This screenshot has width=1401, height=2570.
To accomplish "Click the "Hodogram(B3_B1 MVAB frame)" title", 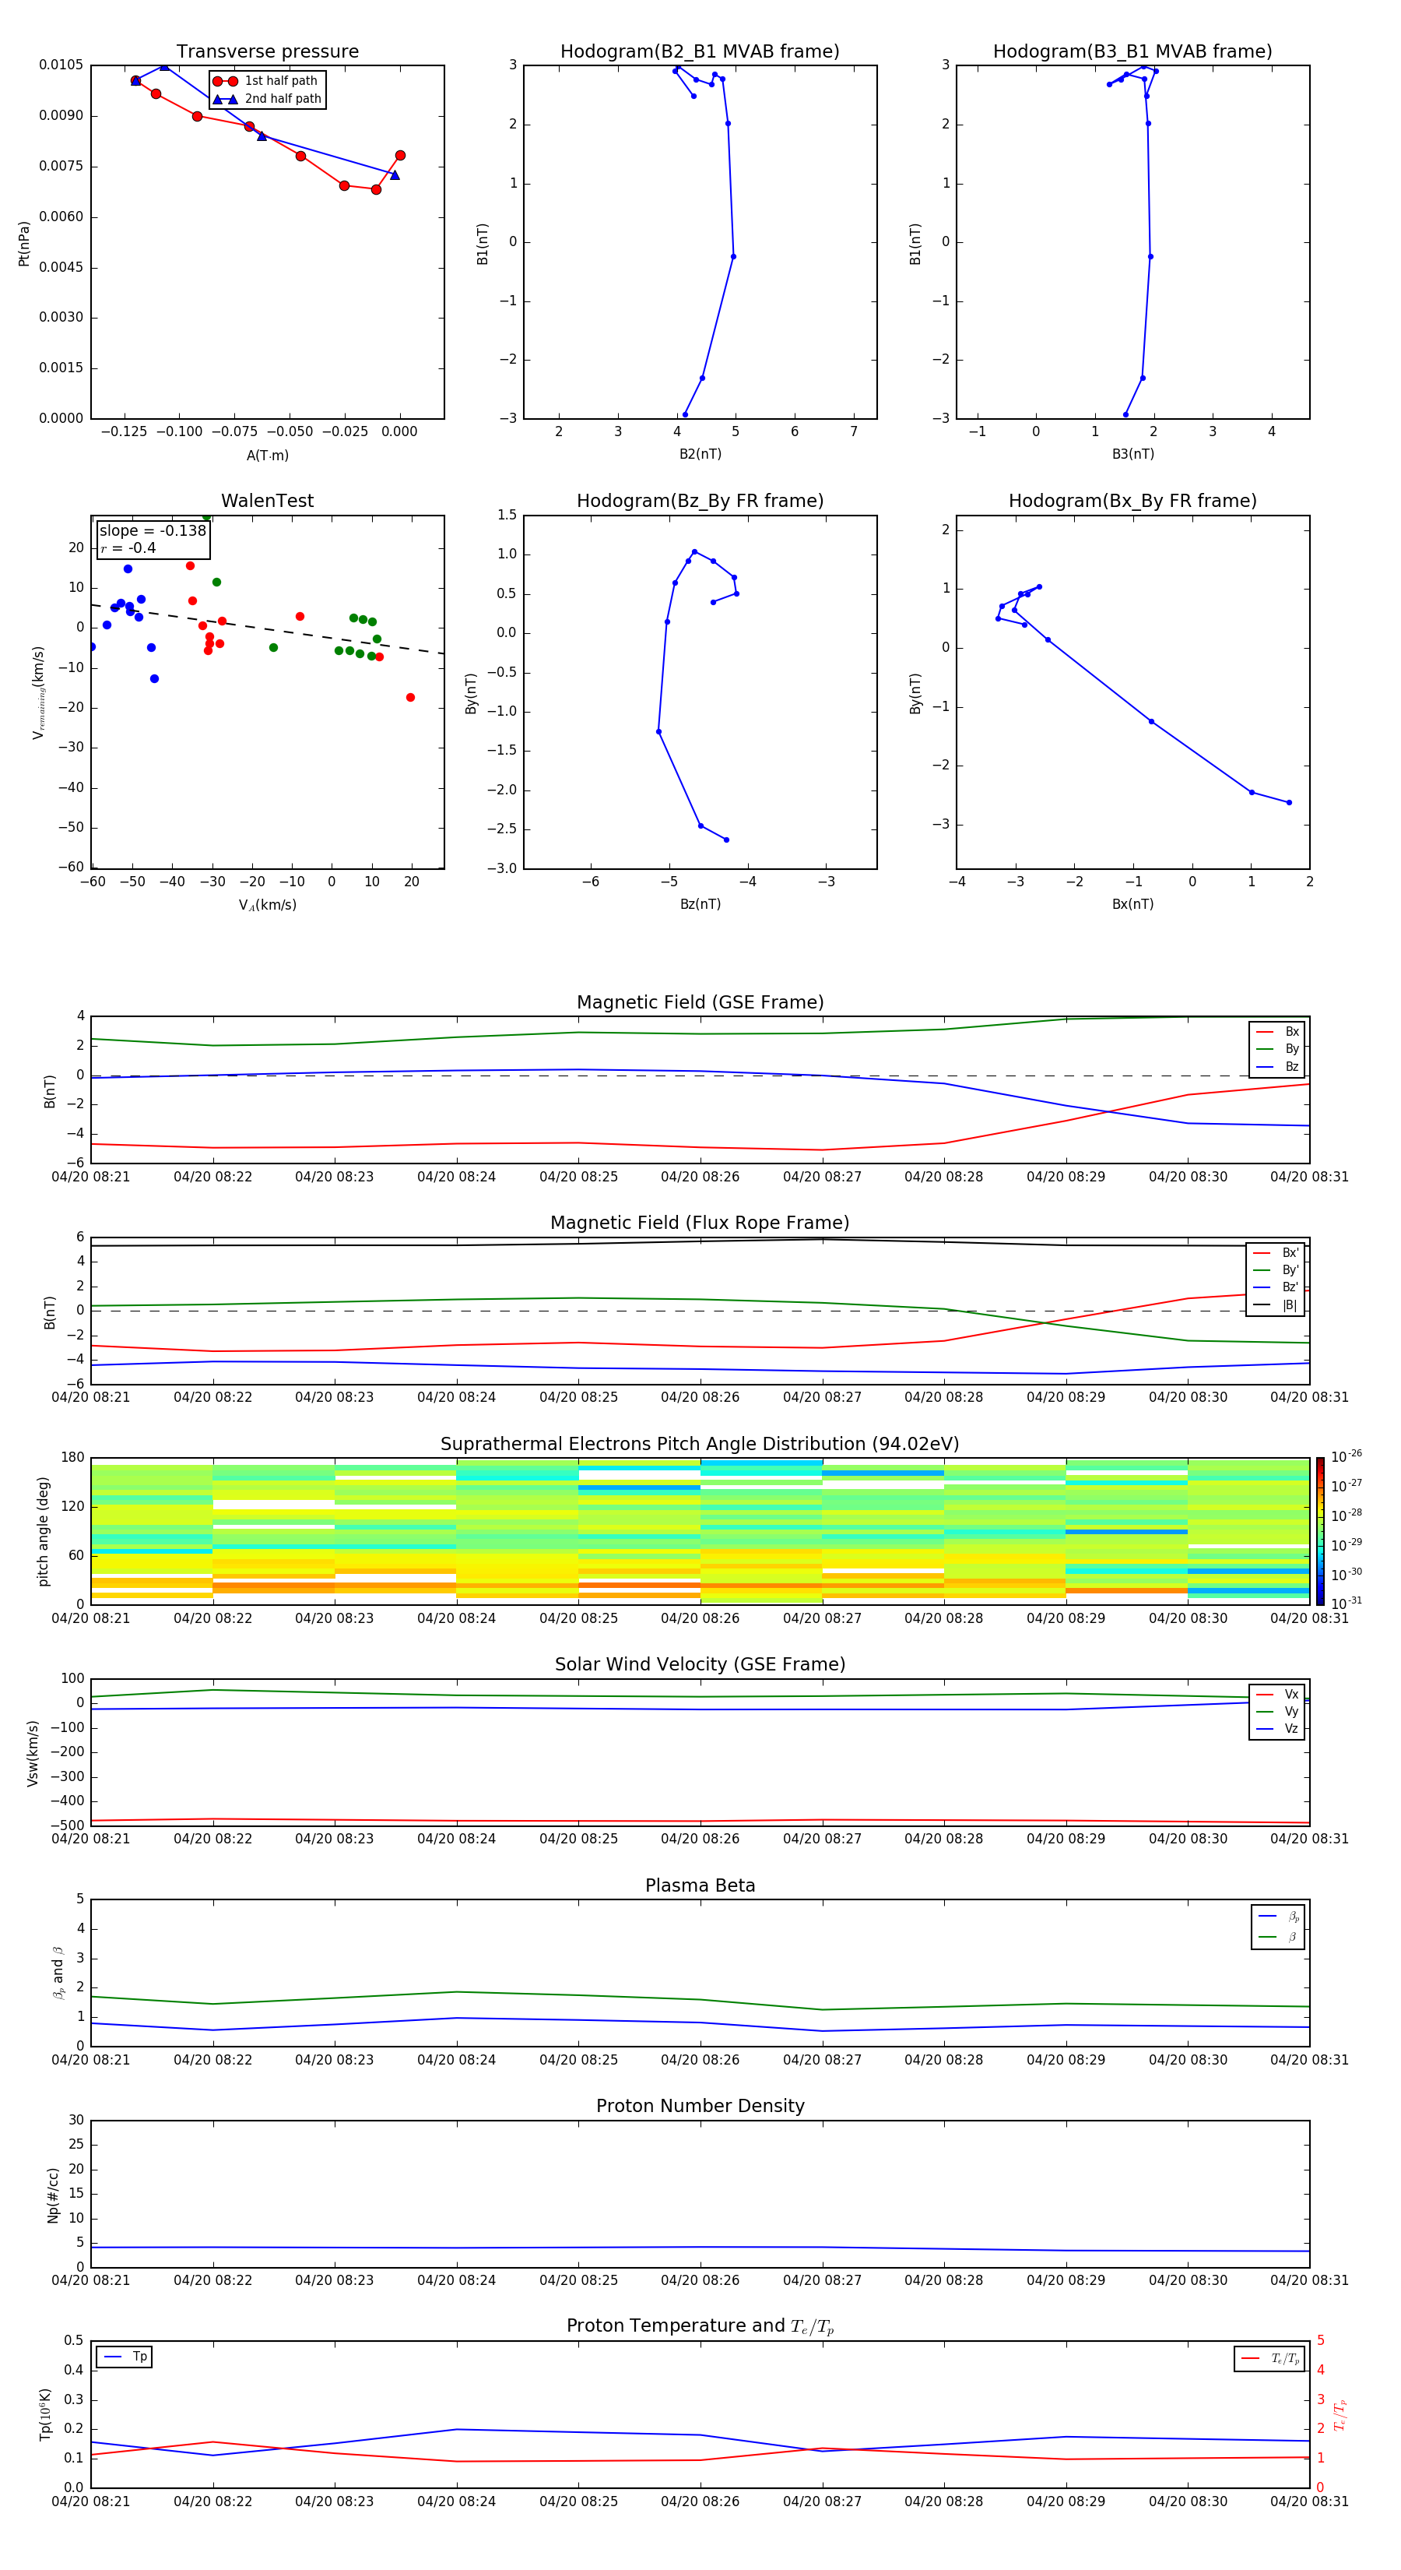I will 1132,52.
